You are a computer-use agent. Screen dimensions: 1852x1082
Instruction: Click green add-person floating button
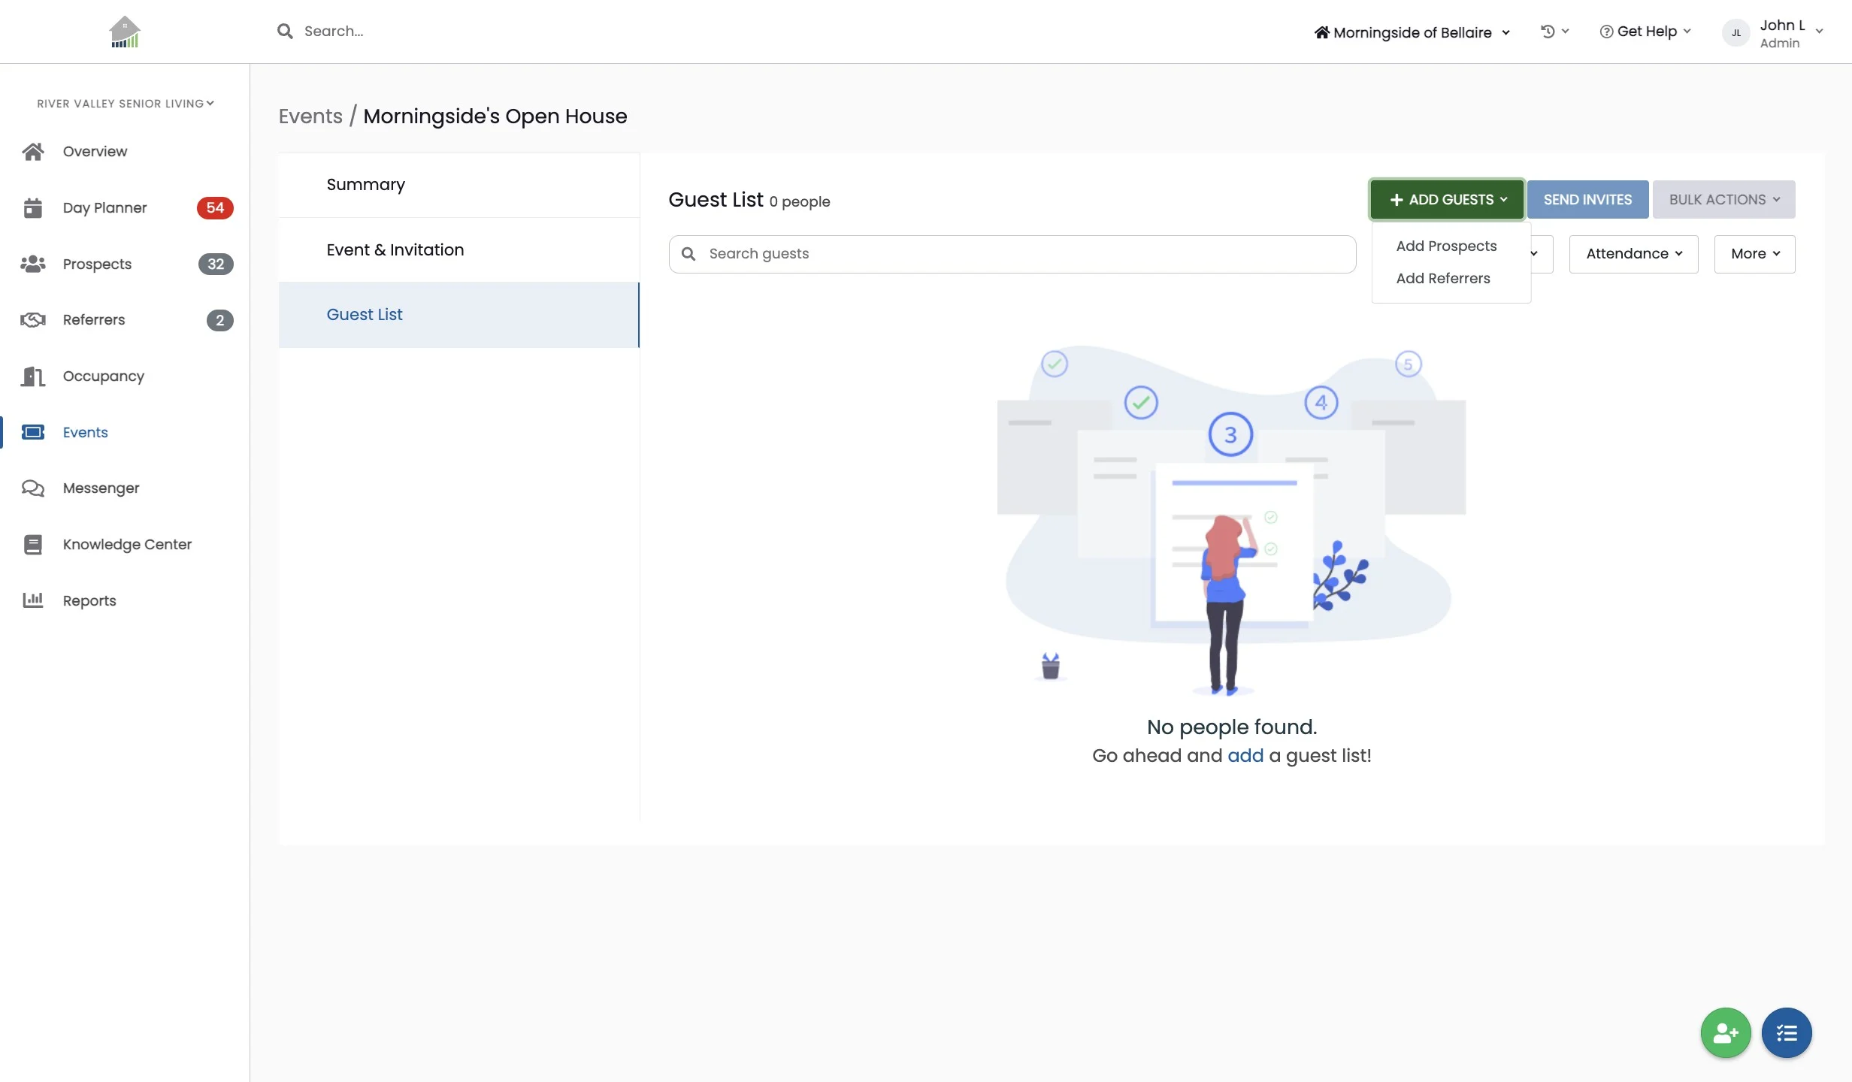[1725, 1033]
